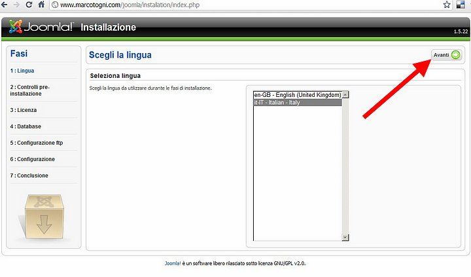Select step 5 : Configurazione ftp
This screenshot has height=277, width=471.
[37, 143]
